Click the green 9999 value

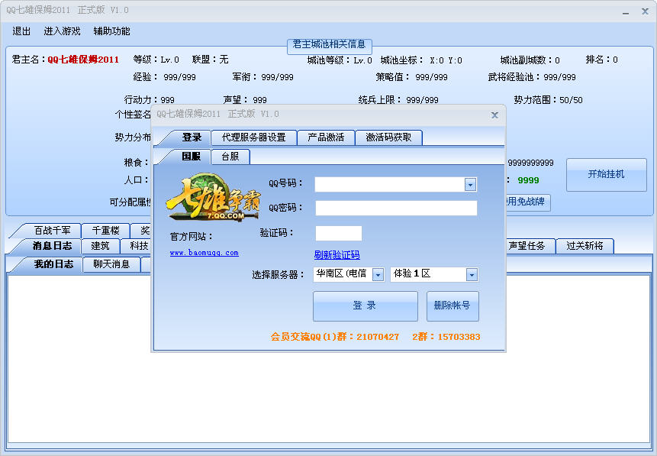[528, 180]
